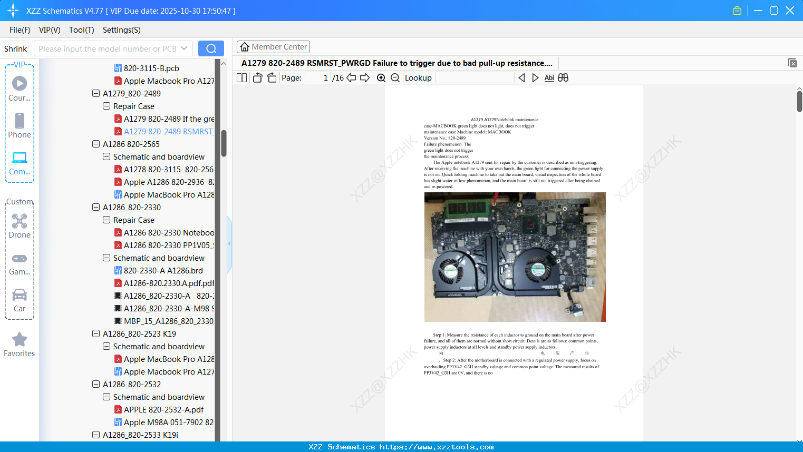Click the binoculars find icon
The height and width of the screenshot is (452, 803).
[563, 78]
